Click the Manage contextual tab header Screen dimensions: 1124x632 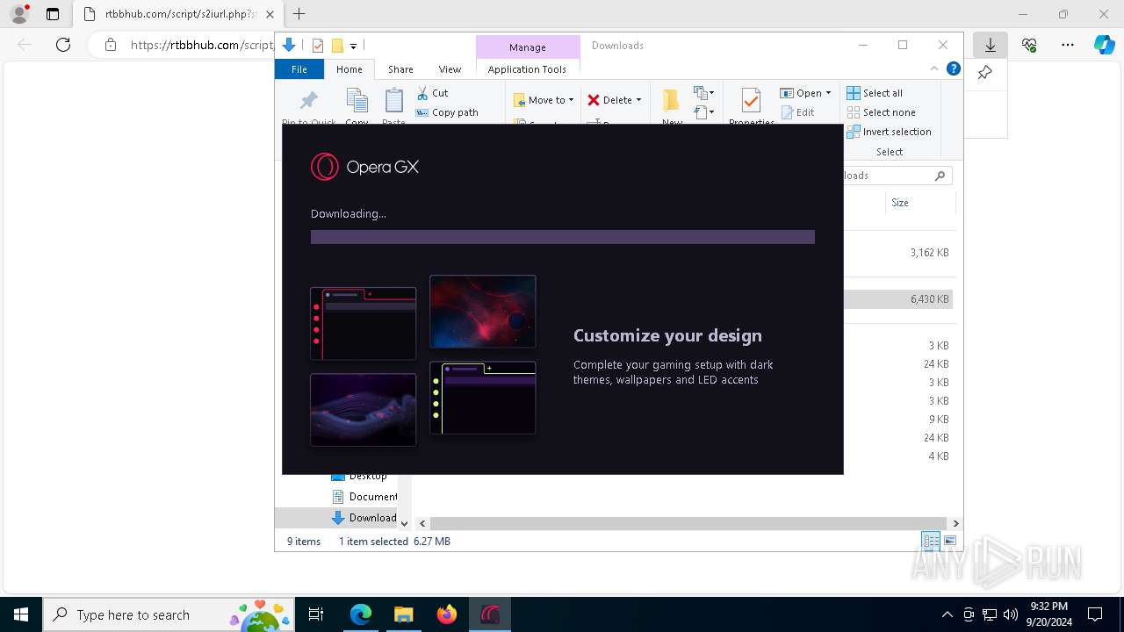[528, 47]
